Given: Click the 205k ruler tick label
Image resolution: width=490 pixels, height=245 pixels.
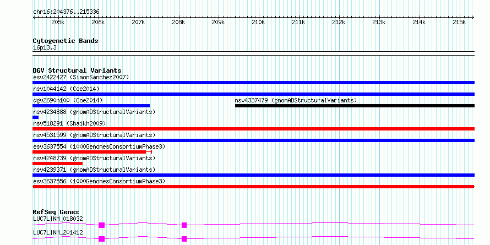Looking at the screenshot, I should click(x=58, y=23).
